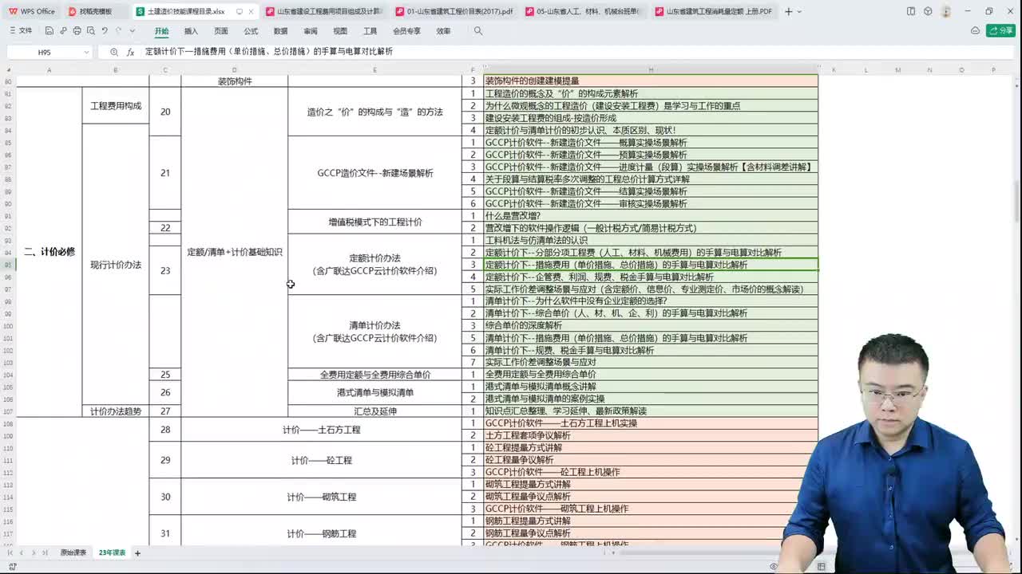Viewport: 1022px width, 574px height.
Task: Open the 效率 tab
Action: click(443, 31)
